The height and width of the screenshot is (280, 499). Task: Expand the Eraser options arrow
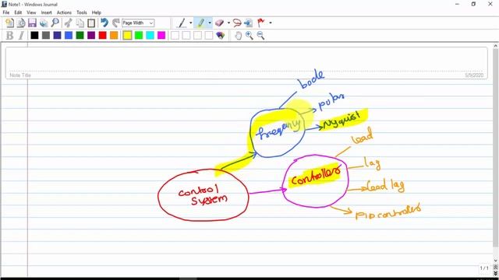coord(228,23)
